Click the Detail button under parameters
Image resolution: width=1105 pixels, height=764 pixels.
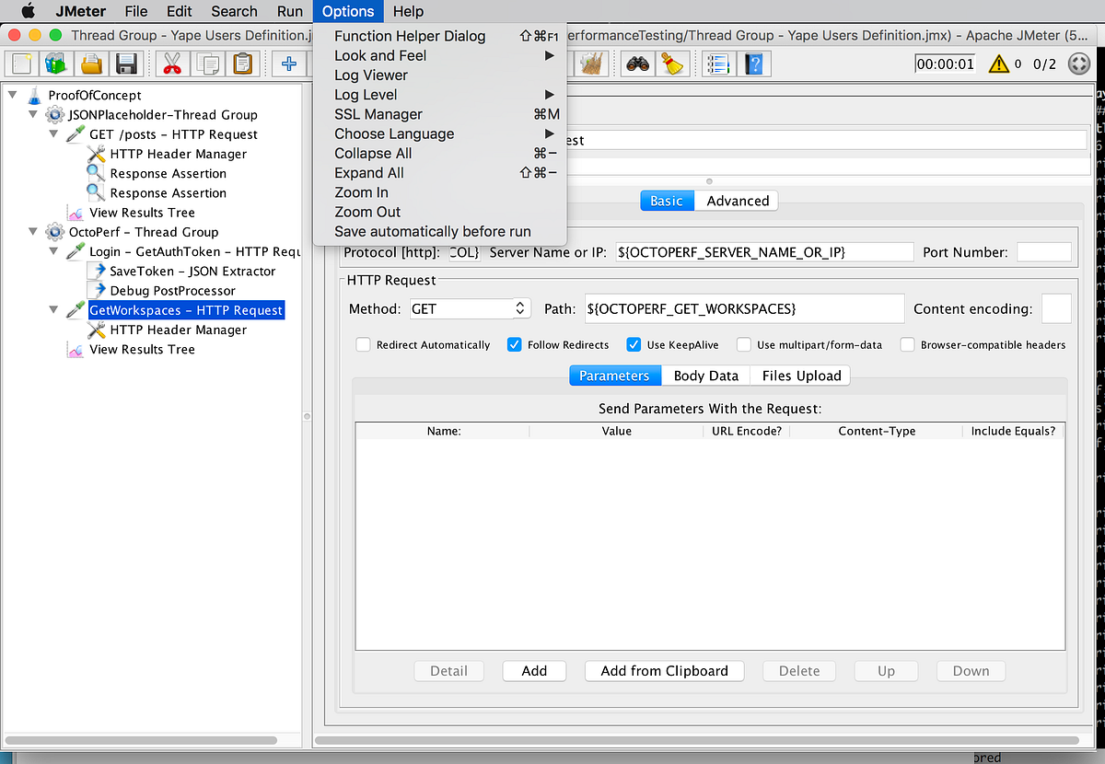(x=448, y=670)
